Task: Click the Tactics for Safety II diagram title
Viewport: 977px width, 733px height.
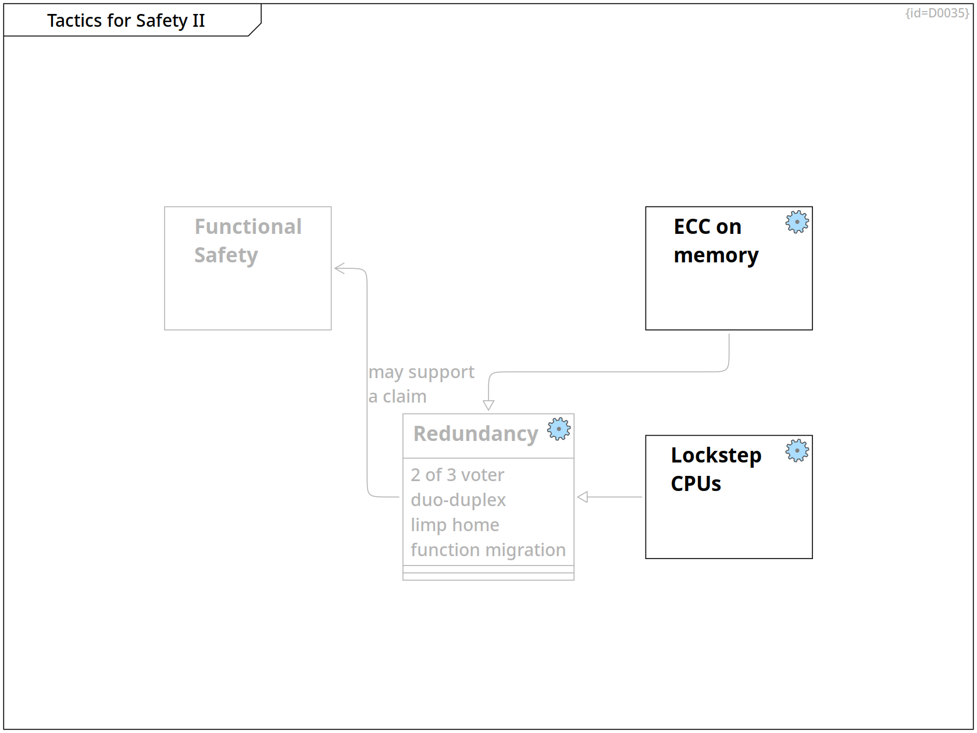Action: tap(126, 20)
